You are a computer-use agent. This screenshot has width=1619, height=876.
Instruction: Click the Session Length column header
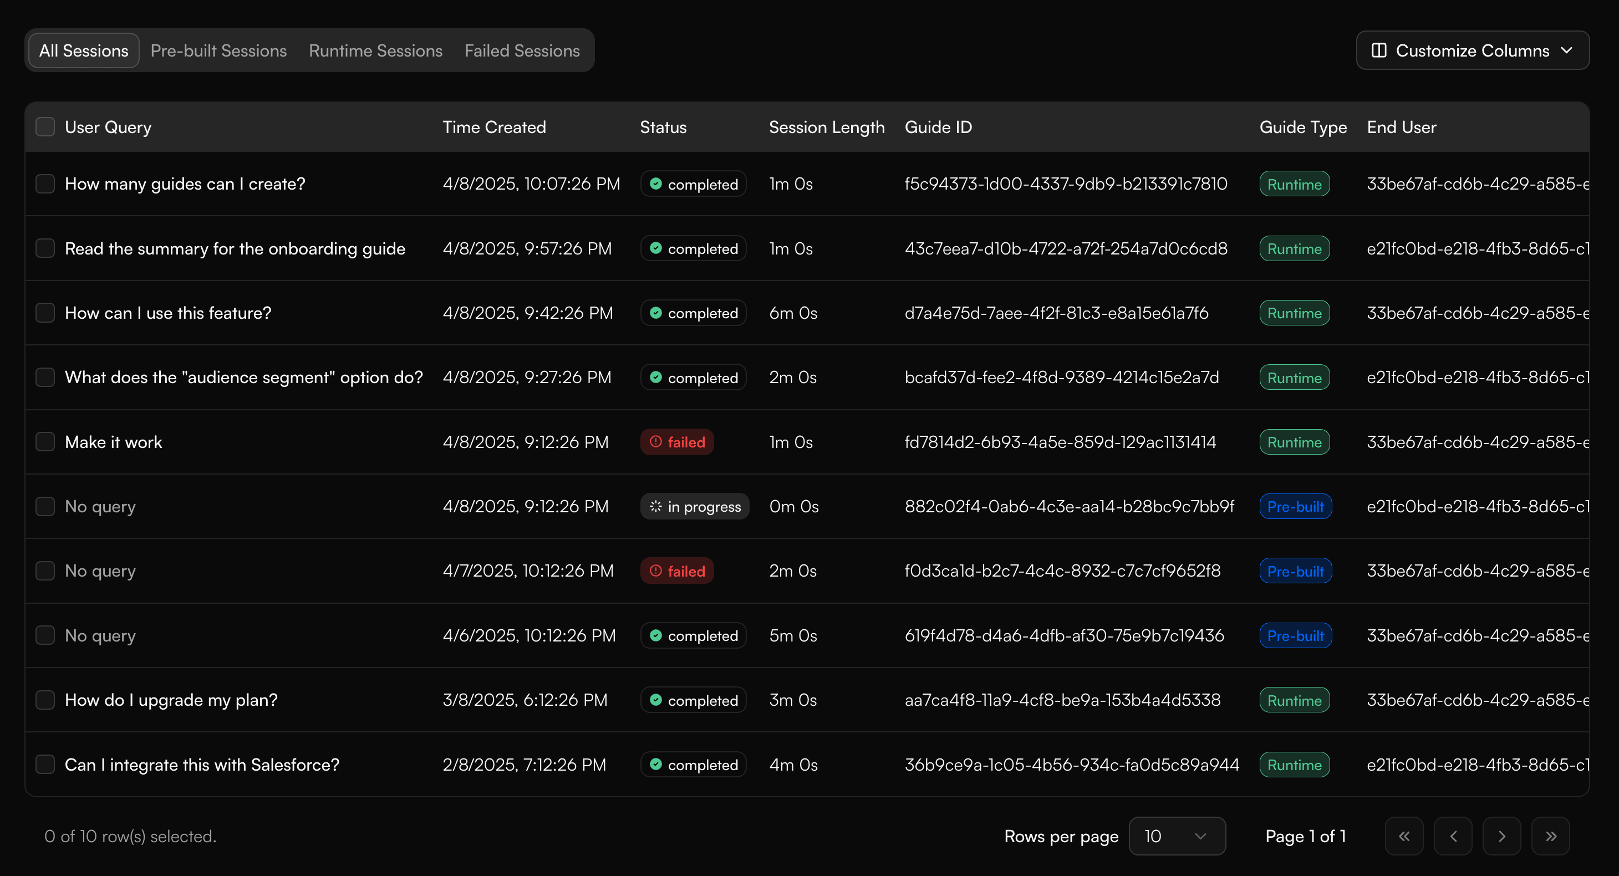(x=827, y=127)
